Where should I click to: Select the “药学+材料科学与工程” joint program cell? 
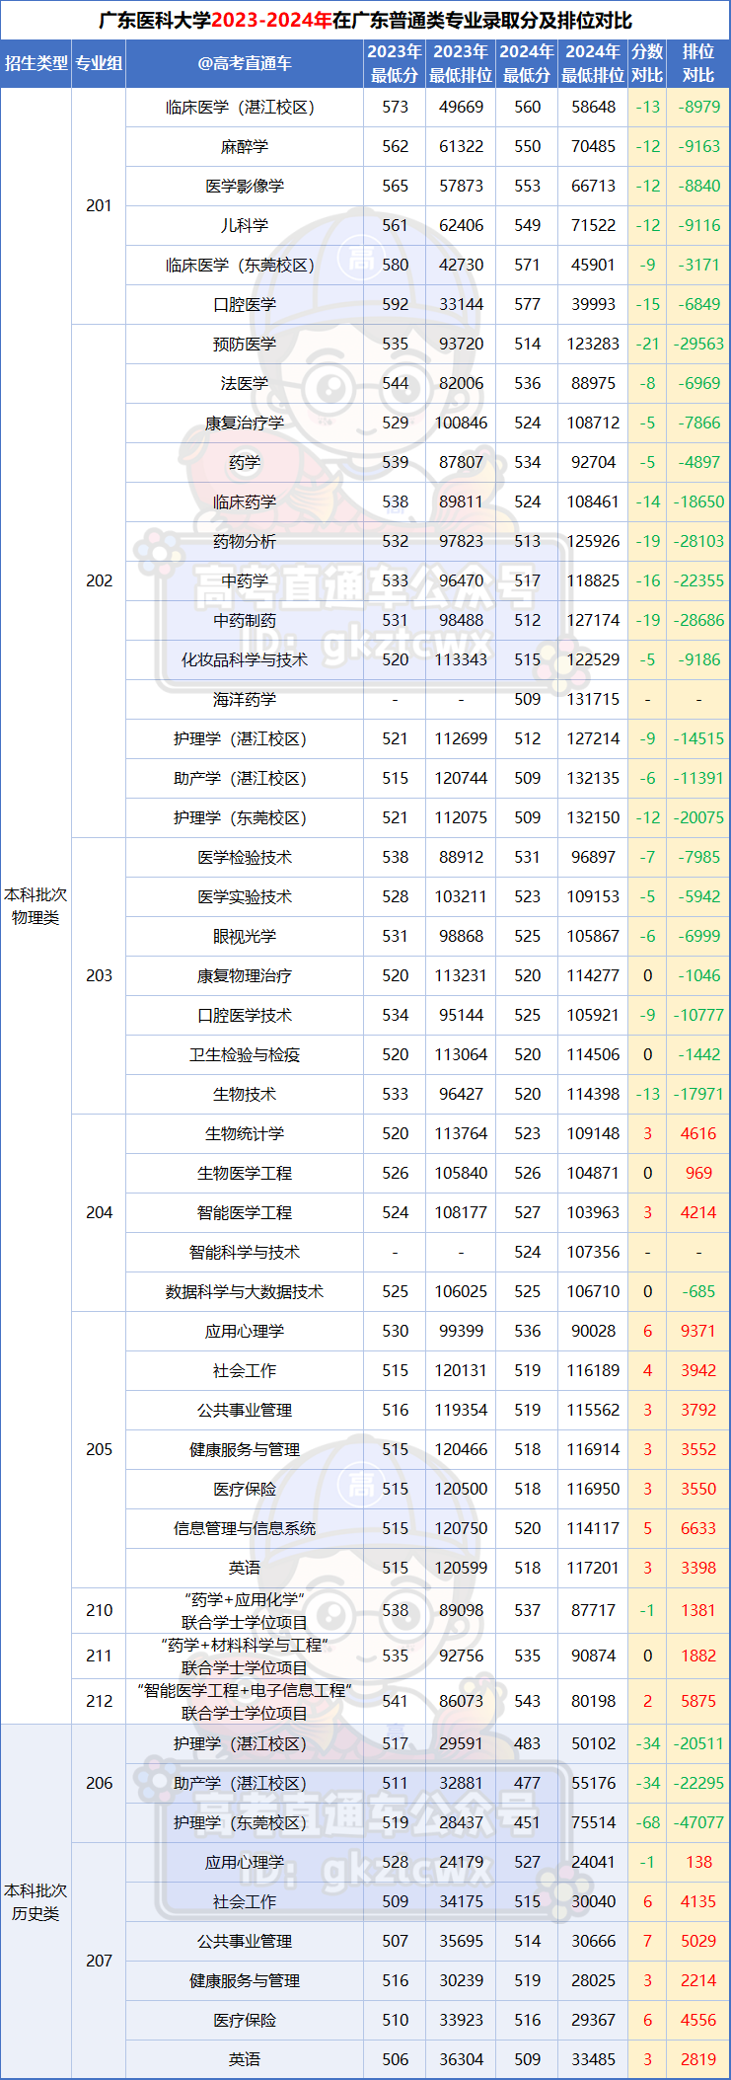coord(245,1656)
